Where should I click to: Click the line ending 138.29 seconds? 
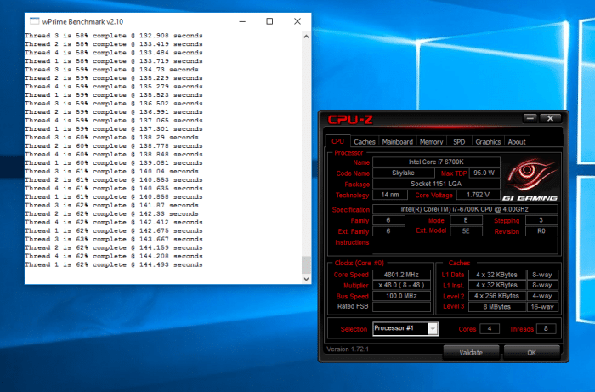coord(111,138)
